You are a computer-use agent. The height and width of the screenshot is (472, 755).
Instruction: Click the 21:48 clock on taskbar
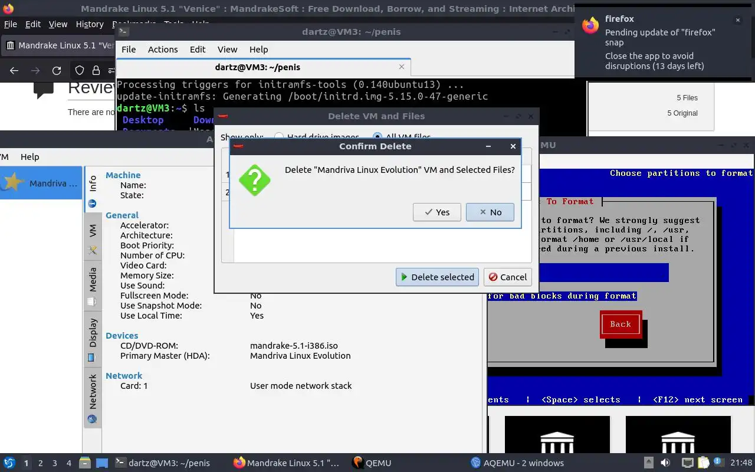pyautogui.click(x=741, y=463)
